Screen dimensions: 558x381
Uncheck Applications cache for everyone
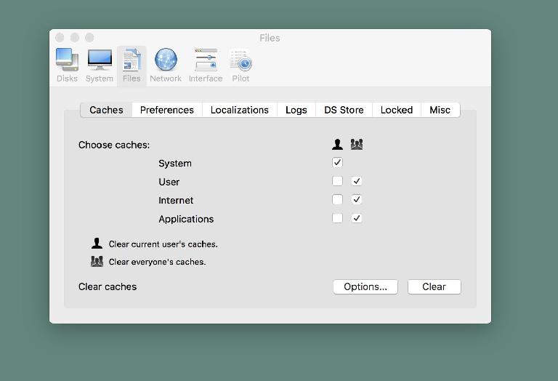(357, 218)
